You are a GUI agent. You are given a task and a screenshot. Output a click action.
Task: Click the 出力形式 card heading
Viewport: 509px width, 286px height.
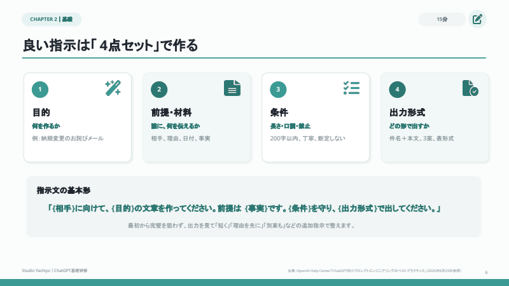point(407,112)
